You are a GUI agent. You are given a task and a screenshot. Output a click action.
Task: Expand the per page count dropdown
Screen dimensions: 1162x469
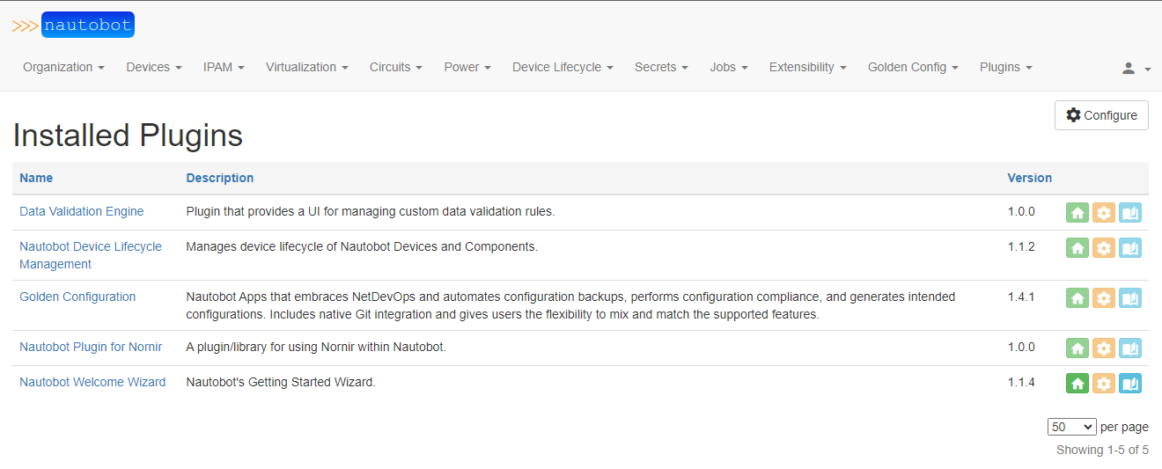click(x=1071, y=427)
